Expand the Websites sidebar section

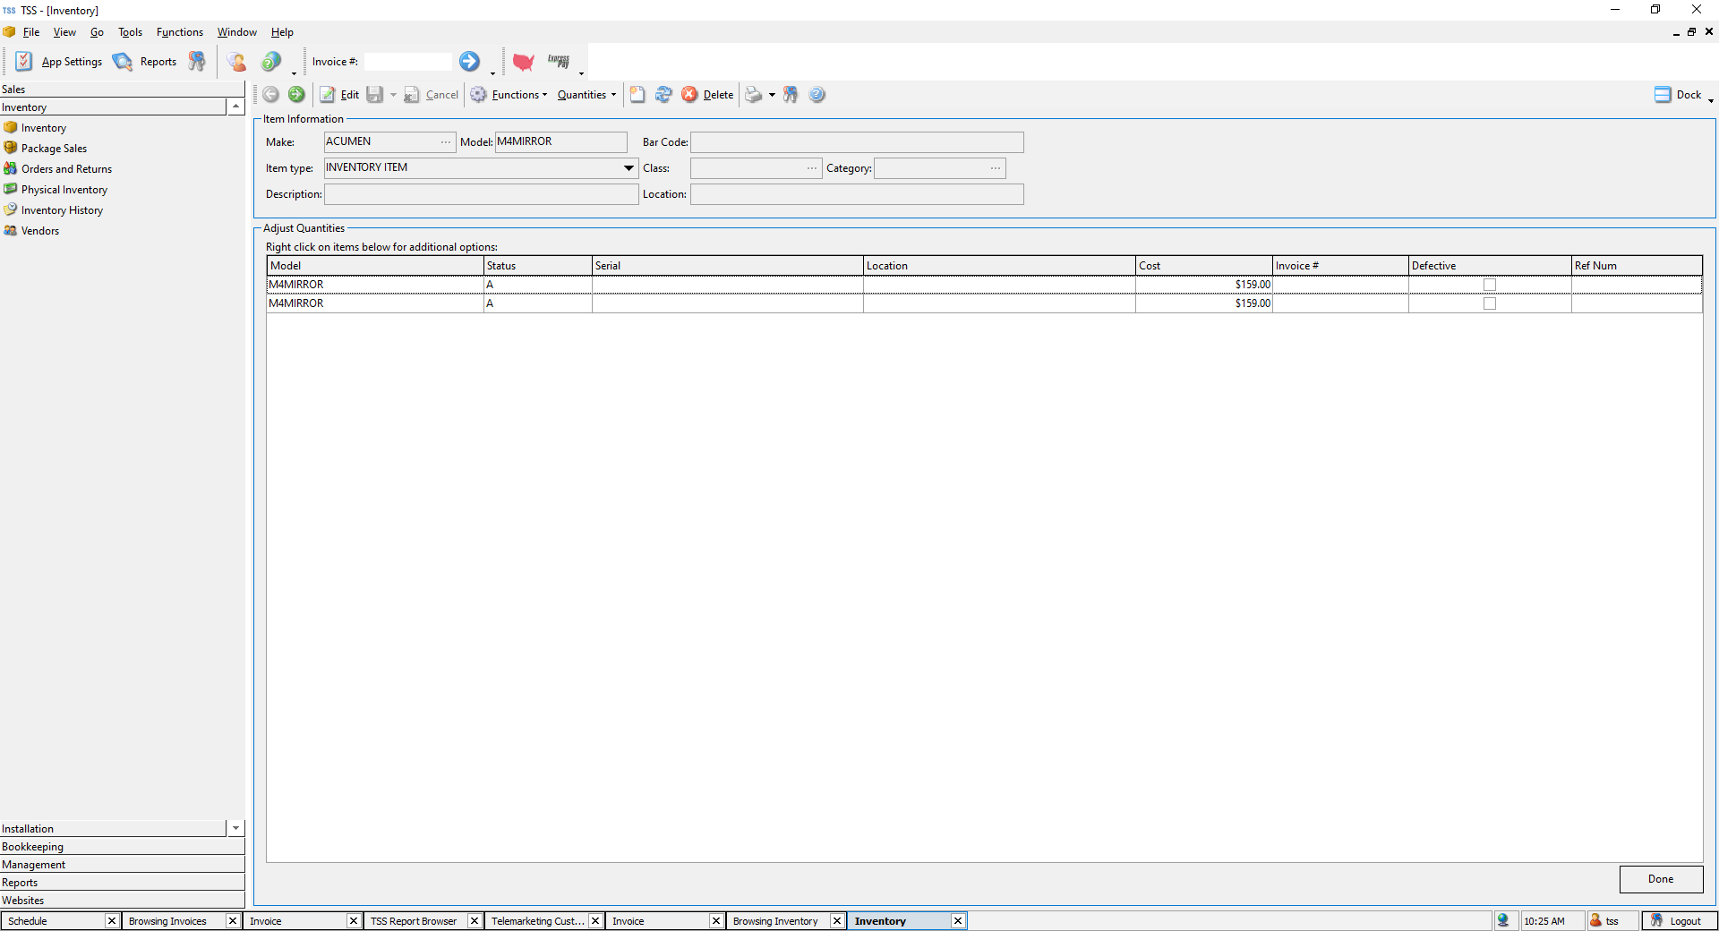click(122, 901)
